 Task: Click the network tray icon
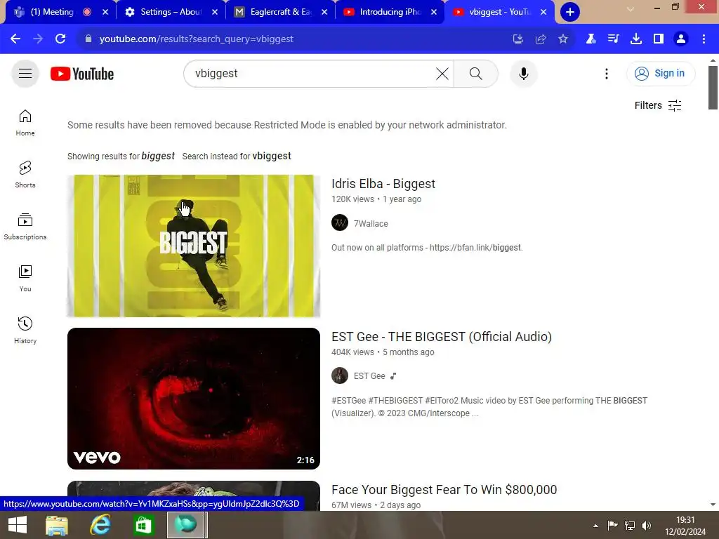630,525
